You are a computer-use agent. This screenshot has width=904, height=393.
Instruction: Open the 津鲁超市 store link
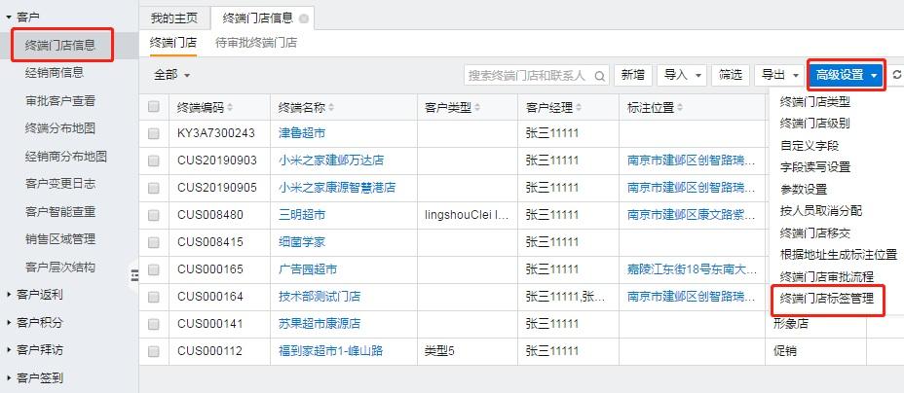(302, 133)
